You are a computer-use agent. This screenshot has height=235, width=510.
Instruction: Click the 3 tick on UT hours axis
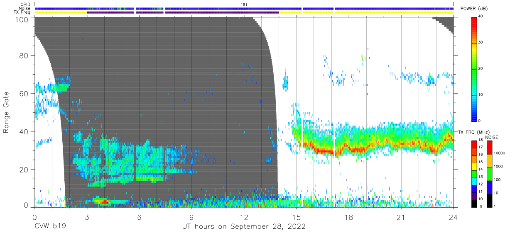[x=87, y=217]
